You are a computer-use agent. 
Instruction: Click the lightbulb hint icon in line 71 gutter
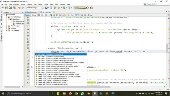point(29,51)
